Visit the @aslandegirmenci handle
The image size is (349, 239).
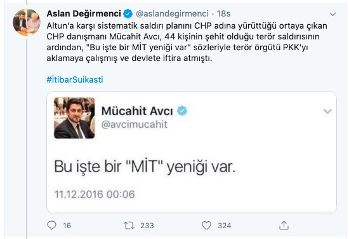tap(172, 13)
